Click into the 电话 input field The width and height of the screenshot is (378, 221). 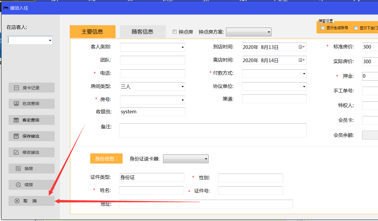point(152,73)
